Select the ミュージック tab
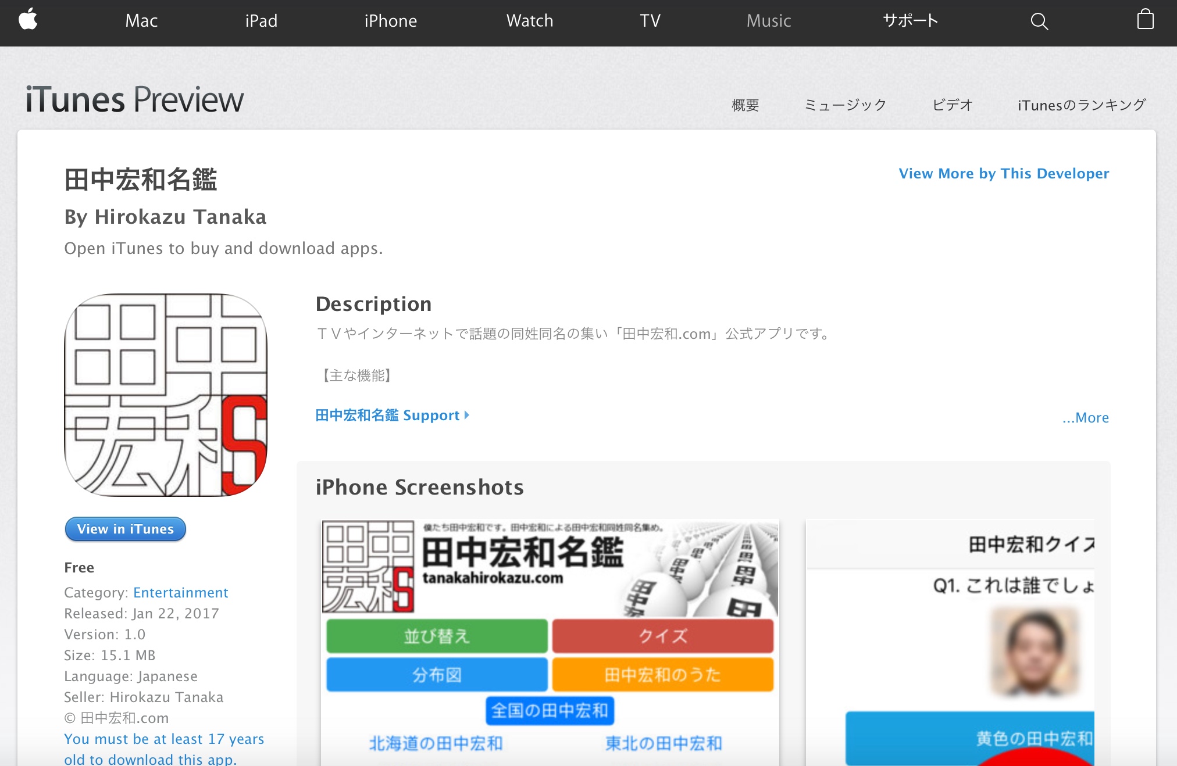1177x766 pixels. (845, 105)
